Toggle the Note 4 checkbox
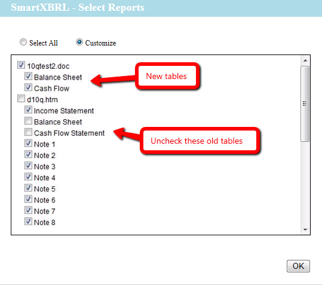 click(x=28, y=177)
